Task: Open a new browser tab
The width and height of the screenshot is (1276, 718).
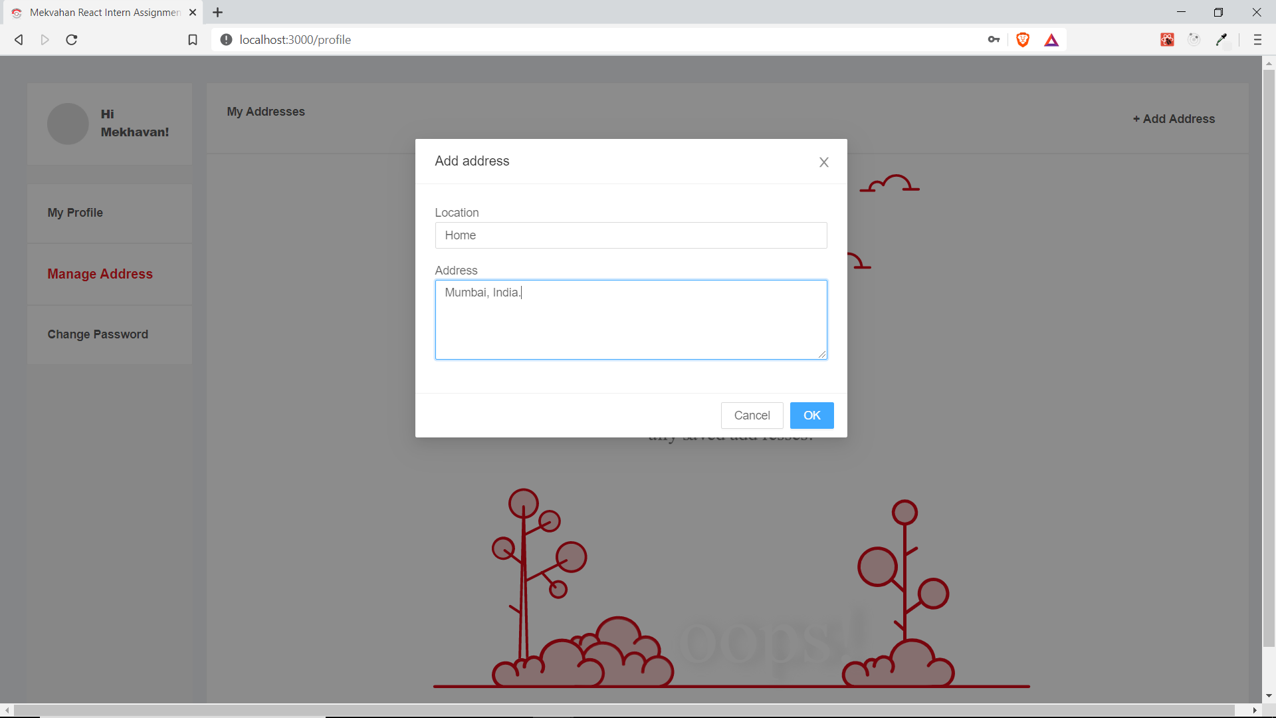Action: pyautogui.click(x=217, y=12)
